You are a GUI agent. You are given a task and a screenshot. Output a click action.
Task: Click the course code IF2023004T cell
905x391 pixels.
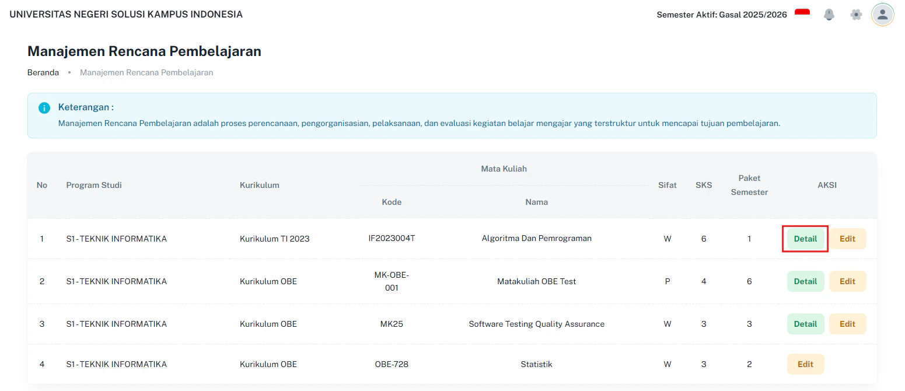pos(392,239)
